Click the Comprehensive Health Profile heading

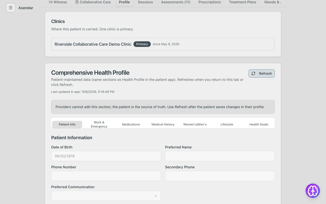coord(90,73)
